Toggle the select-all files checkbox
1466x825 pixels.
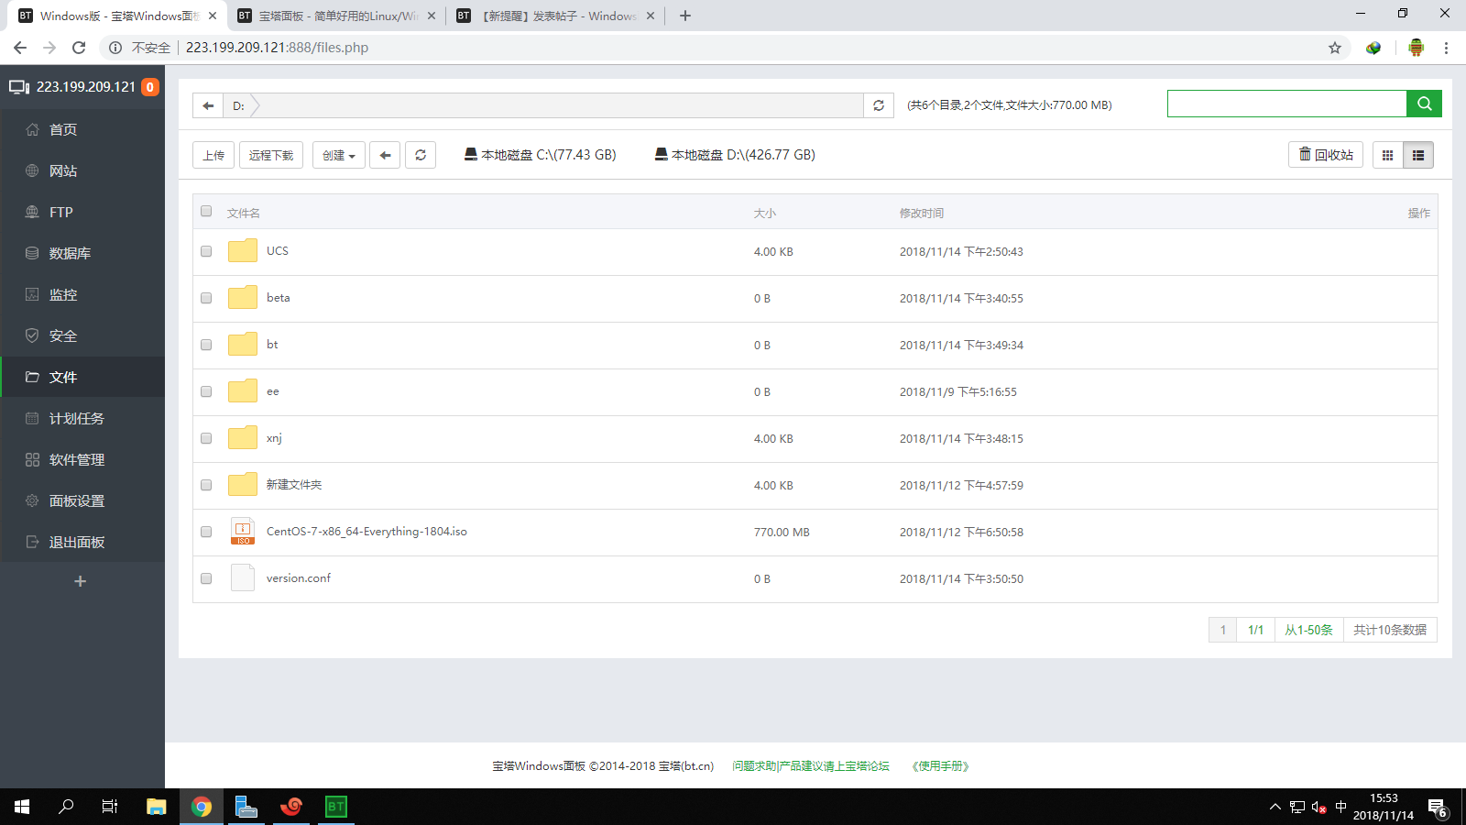coord(206,212)
